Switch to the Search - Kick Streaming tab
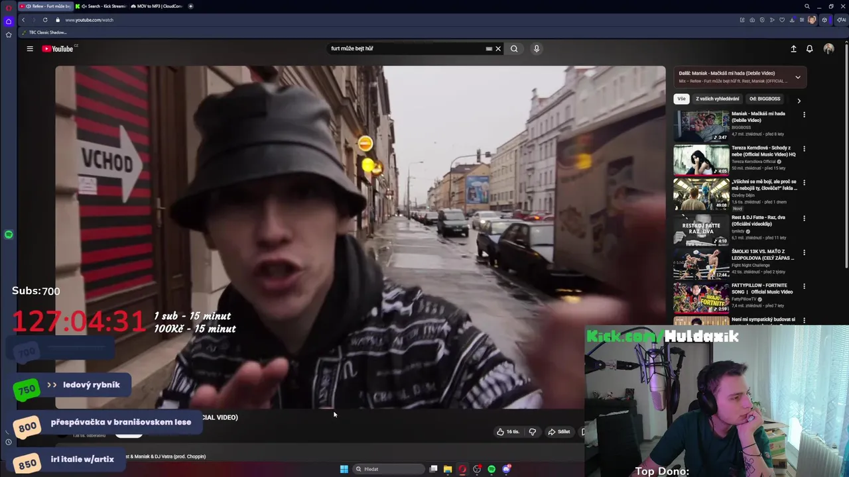The image size is (849, 477). 101,6
